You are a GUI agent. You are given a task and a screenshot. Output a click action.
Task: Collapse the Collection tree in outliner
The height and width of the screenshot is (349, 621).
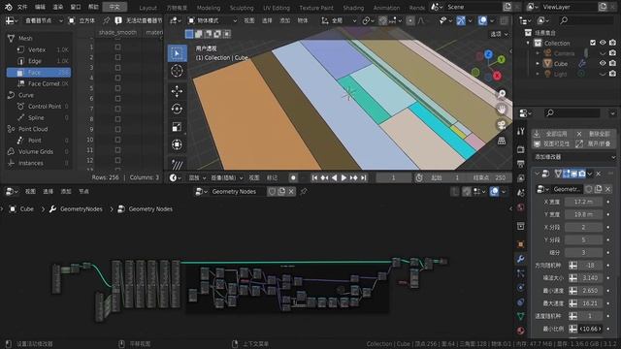click(x=528, y=43)
